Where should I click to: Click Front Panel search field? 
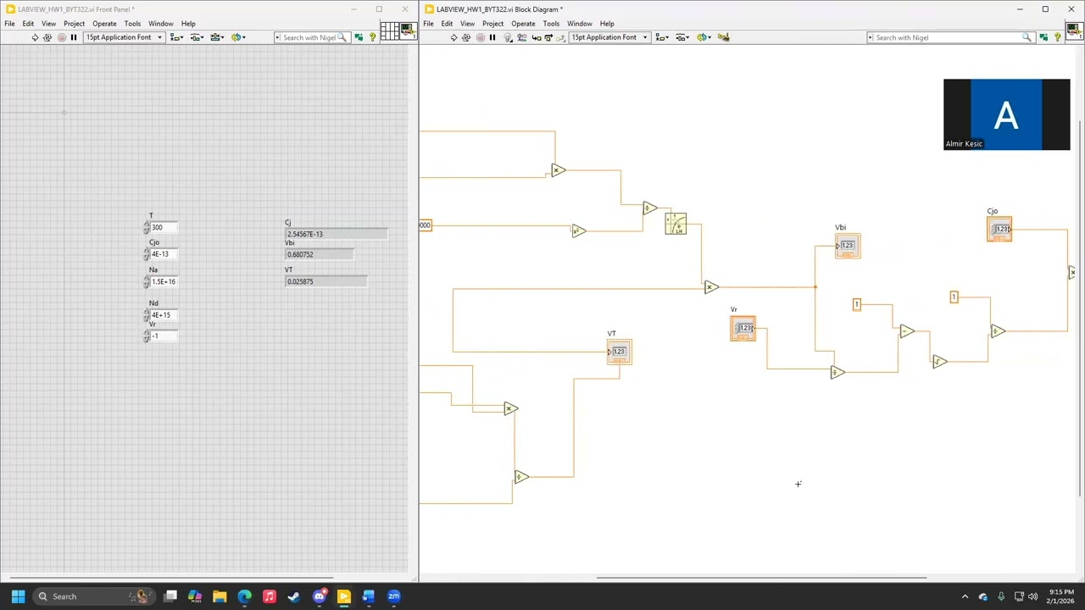(x=311, y=37)
